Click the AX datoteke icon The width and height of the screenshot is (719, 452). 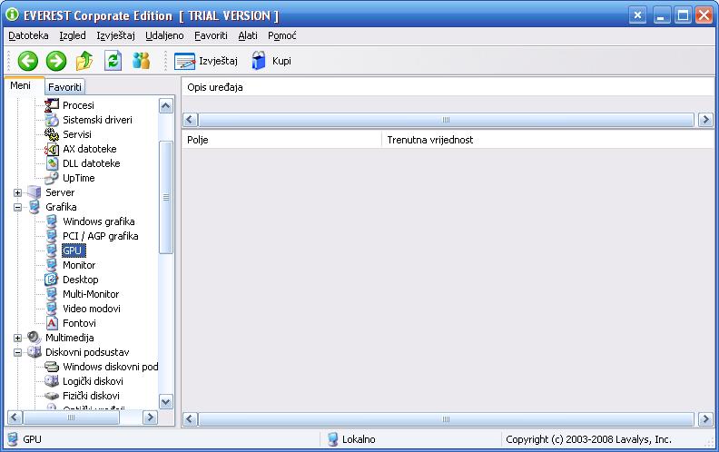pyautogui.click(x=52, y=149)
